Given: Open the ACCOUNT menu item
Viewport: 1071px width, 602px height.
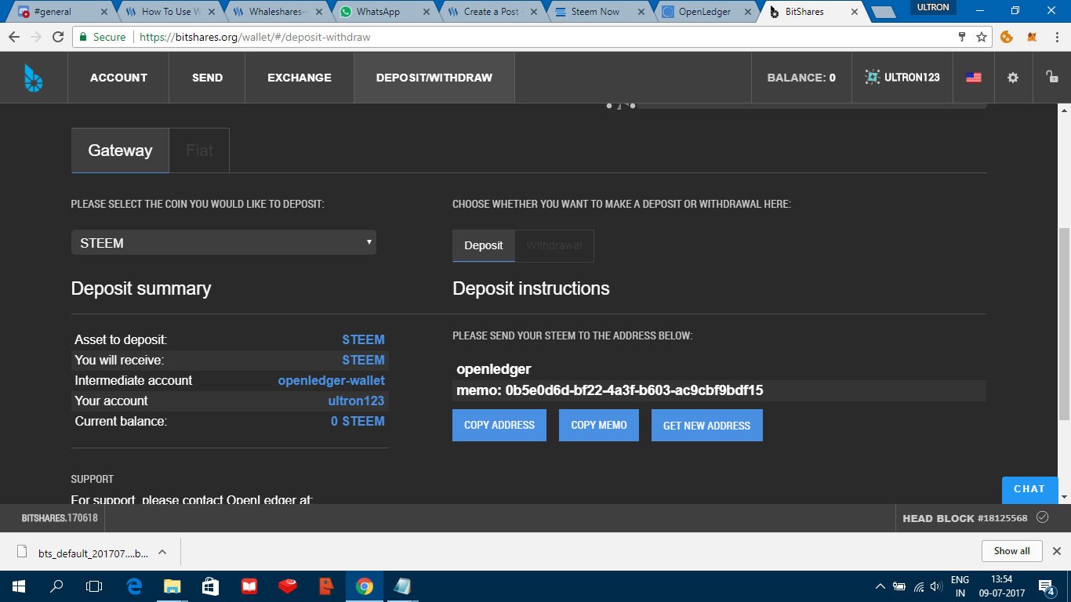Looking at the screenshot, I should point(118,78).
